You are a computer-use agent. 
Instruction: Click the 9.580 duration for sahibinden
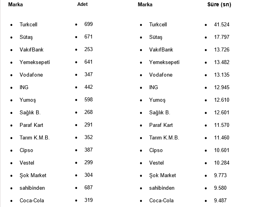pyautogui.click(x=220, y=188)
